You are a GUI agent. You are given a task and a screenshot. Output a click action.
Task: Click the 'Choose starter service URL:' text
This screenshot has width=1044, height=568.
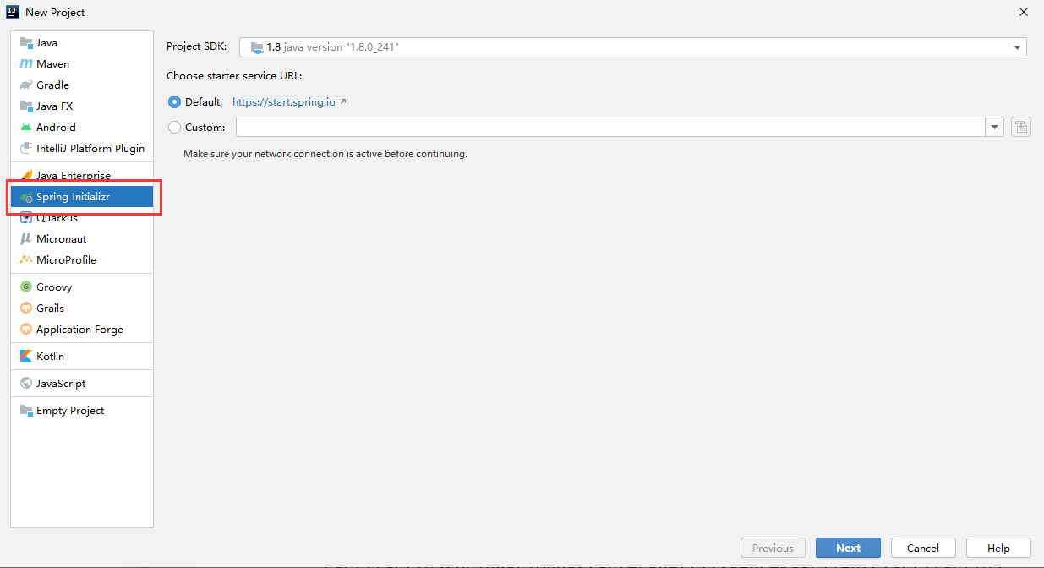tap(234, 75)
